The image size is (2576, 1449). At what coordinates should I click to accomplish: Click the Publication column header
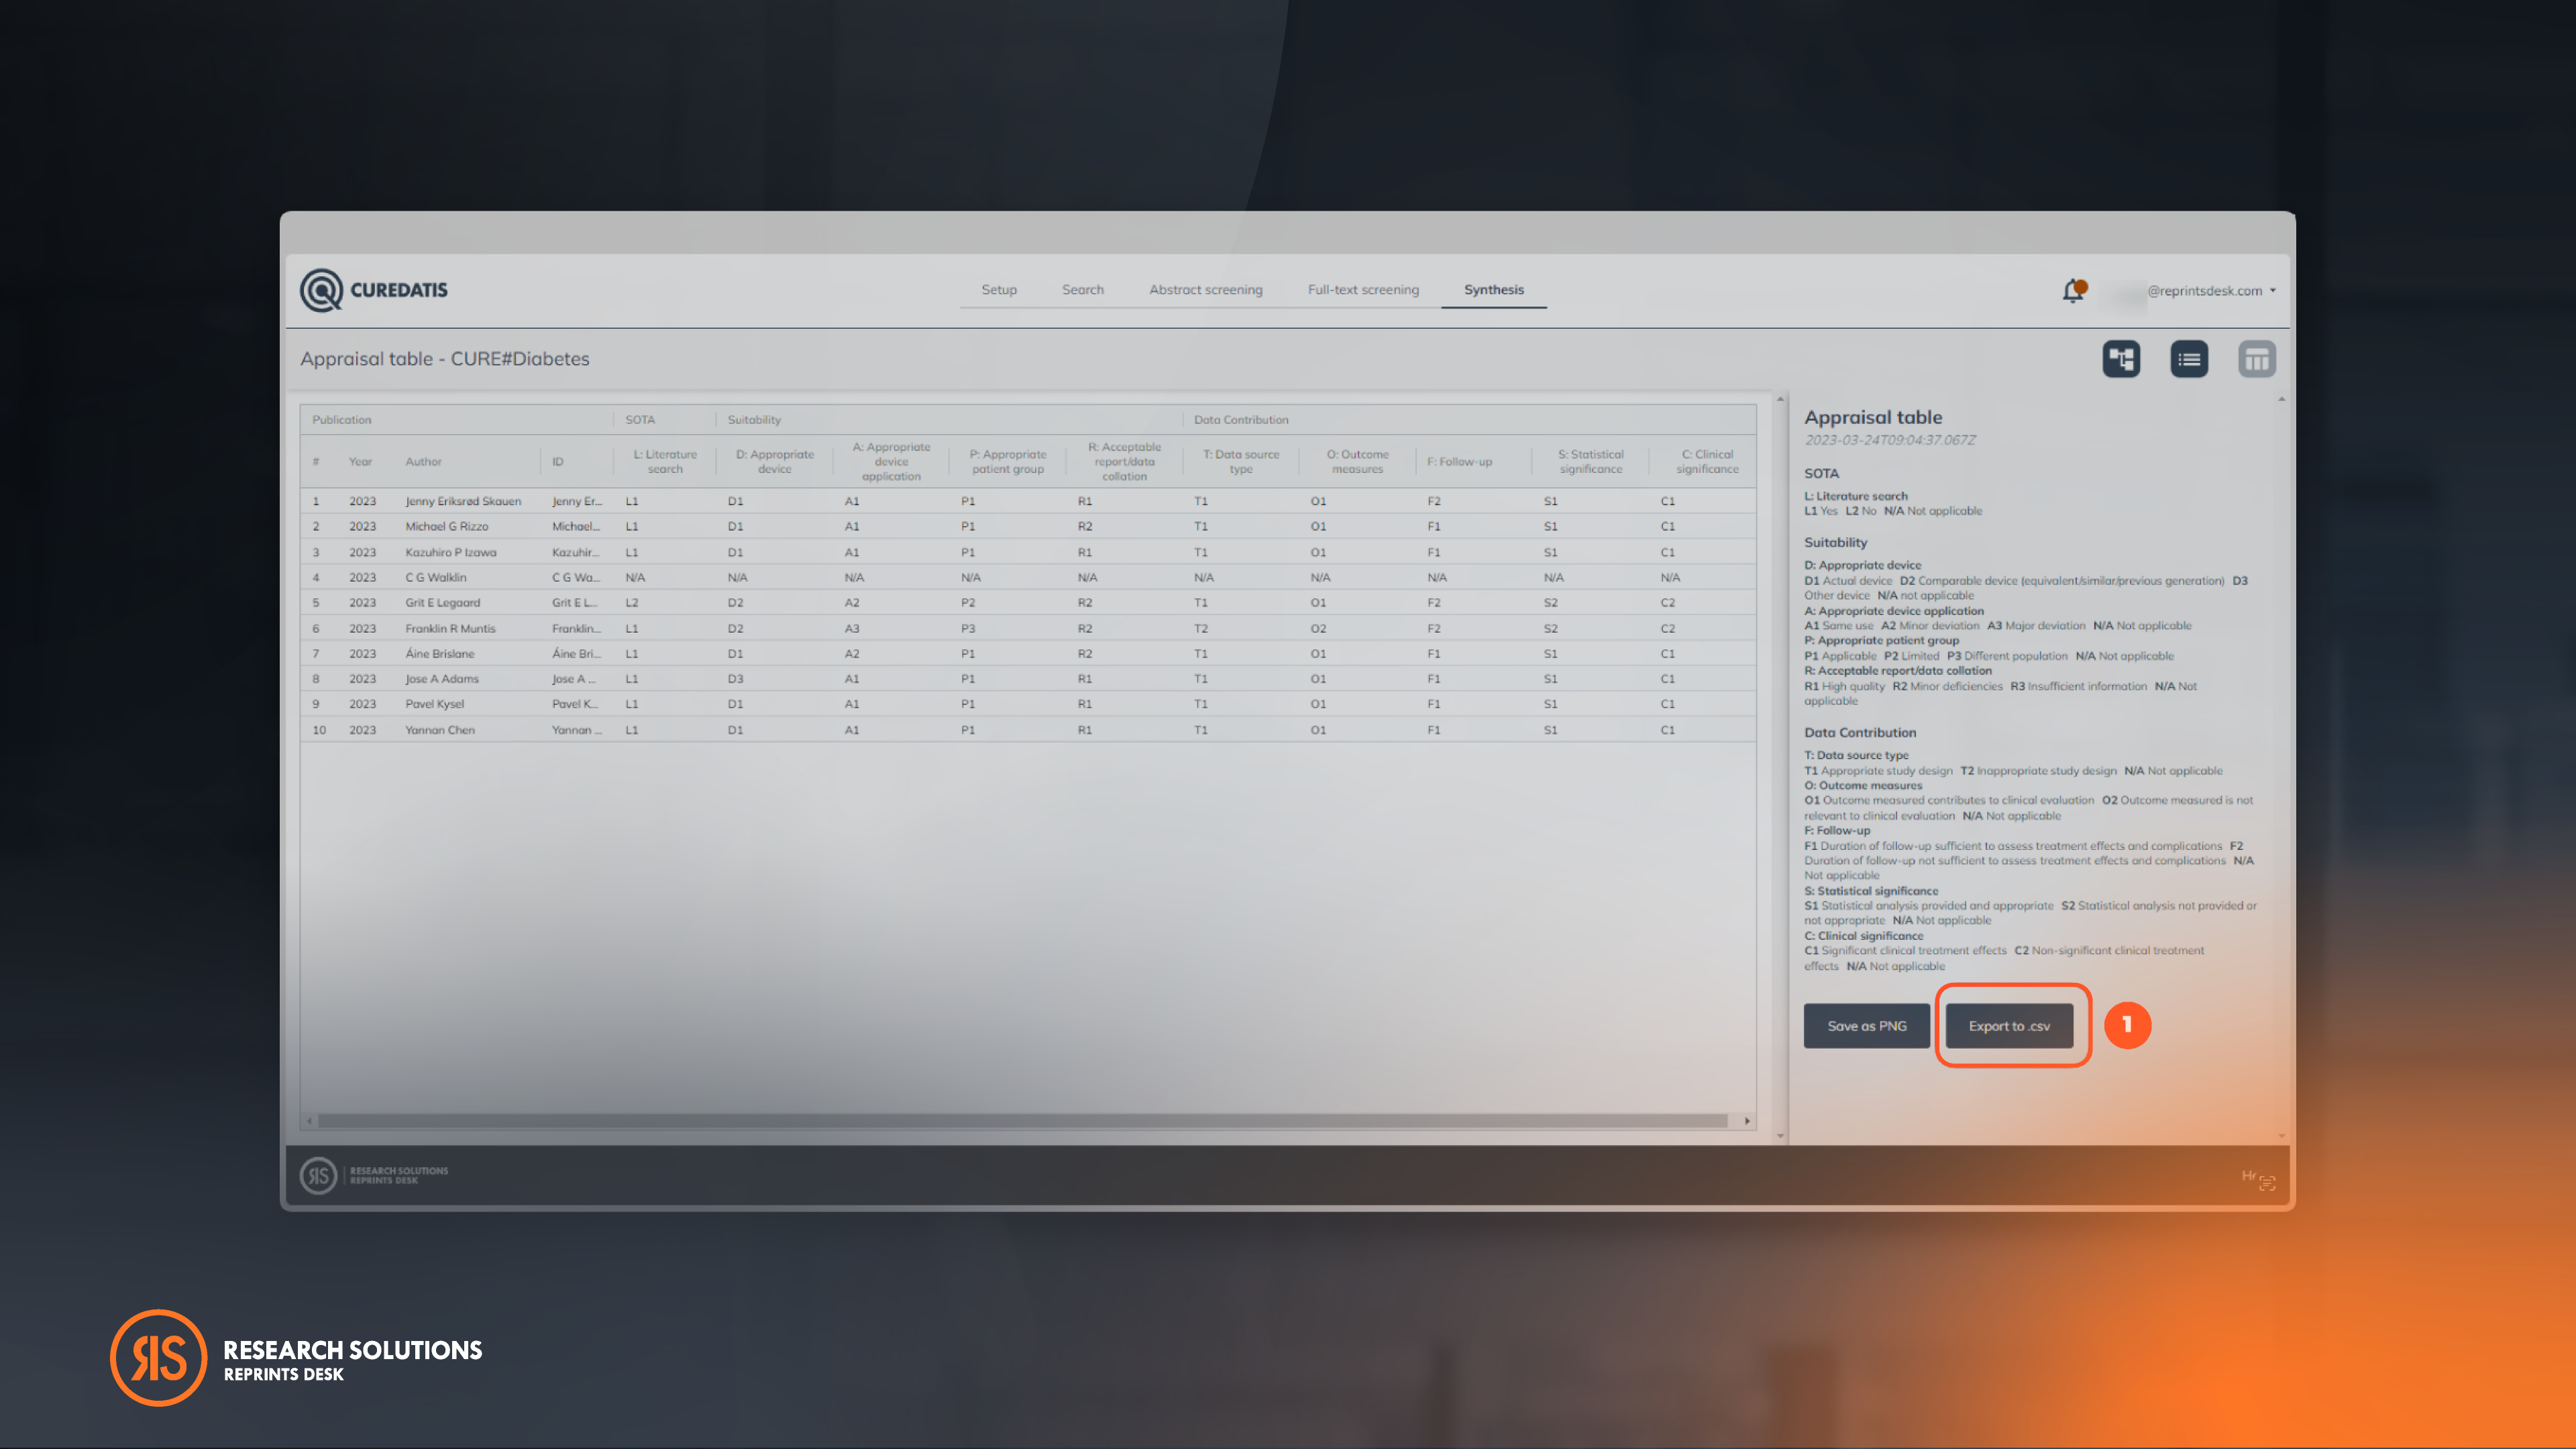click(x=341, y=419)
